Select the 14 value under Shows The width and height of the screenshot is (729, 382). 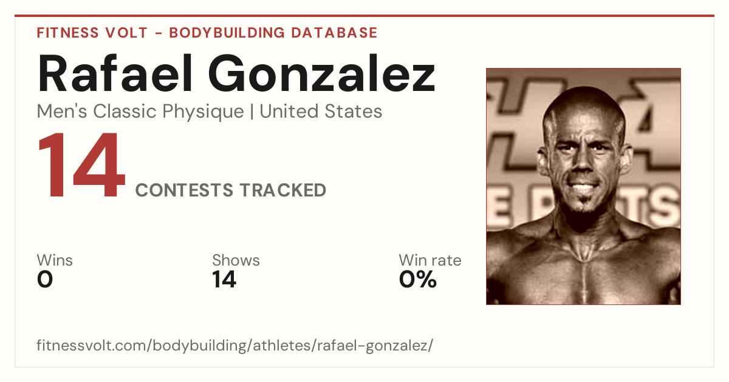pyautogui.click(x=224, y=280)
